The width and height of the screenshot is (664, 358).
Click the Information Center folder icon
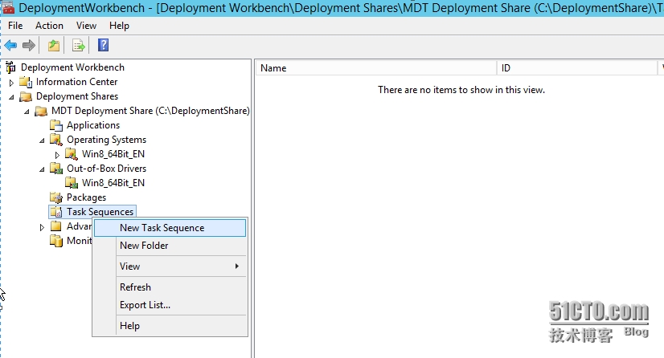[x=27, y=82]
